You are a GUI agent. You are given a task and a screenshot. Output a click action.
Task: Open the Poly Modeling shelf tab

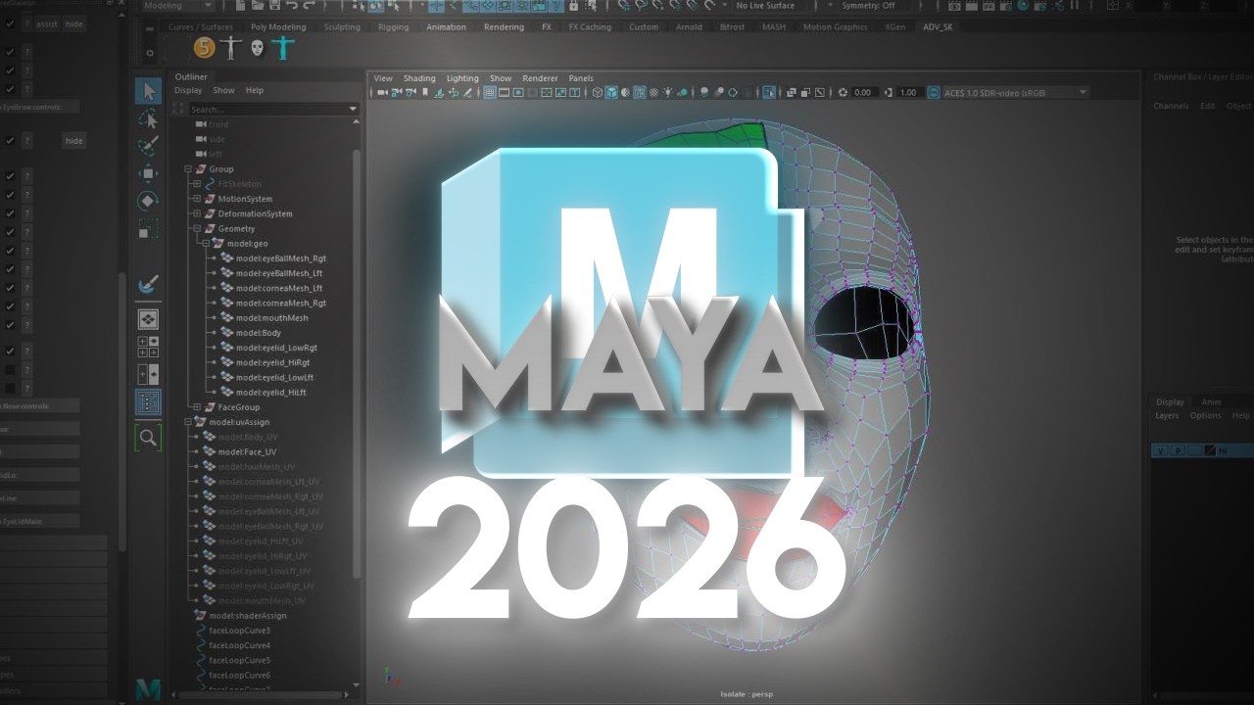coord(278,26)
